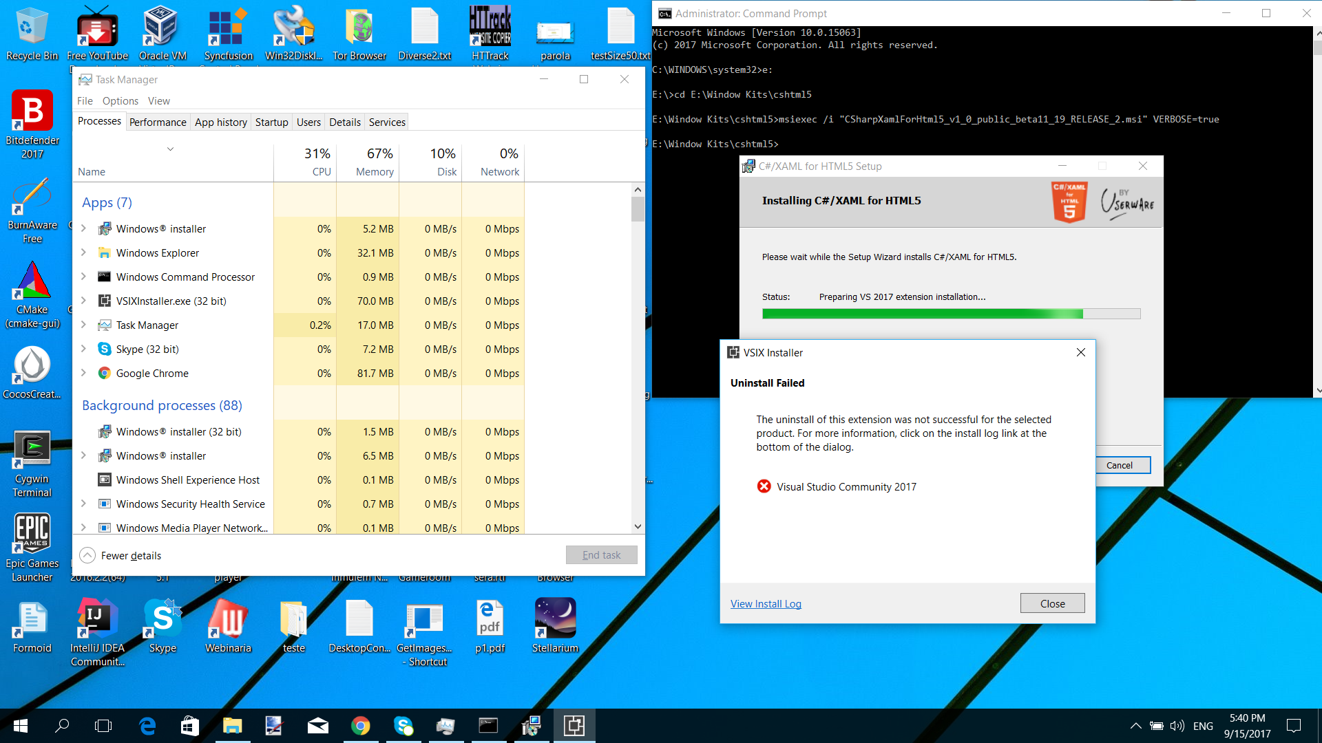Image resolution: width=1322 pixels, height=743 pixels.
Task: Expand Windows Security Health Service row
Action: coord(83,504)
